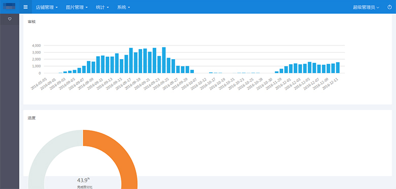The height and width of the screenshot is (189, 396).
Task: Expand the 图片管理 dropdown menu
Action: click(x=77, y=7)
